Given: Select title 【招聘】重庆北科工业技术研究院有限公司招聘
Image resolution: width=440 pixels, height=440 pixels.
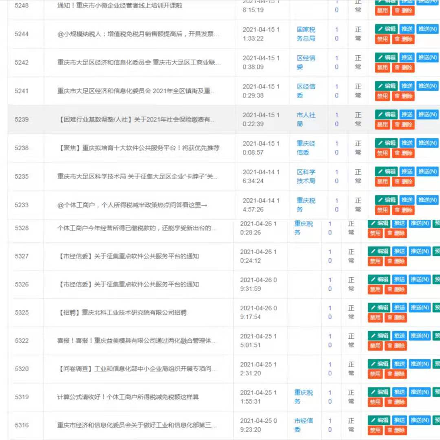Looking at the screenshot, I should click(x=122, y=312).
